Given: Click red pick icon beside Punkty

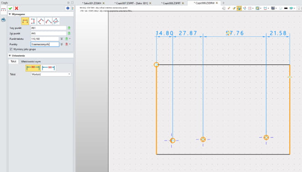Looking at the screenshot, I should coord(67,44).
